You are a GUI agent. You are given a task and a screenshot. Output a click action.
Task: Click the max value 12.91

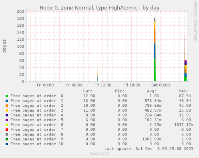pos(185,115)
